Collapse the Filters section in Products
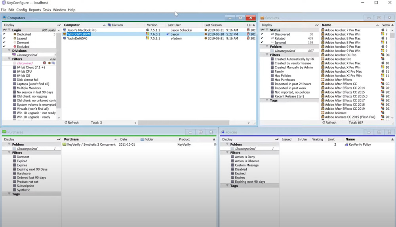The height and width of the screenshot is (227, 396). tap(267, 54)
